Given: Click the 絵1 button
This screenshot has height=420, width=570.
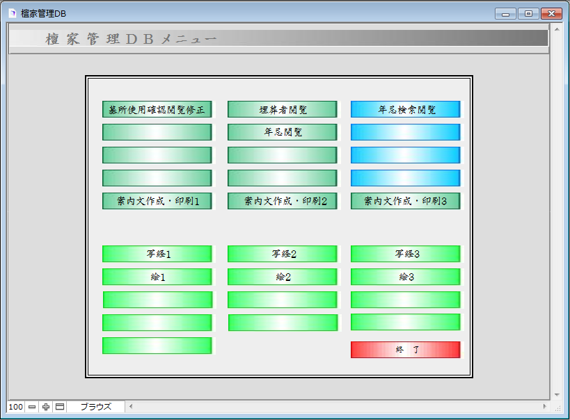Looking at the screenshot, I should (x=157, y=277).
